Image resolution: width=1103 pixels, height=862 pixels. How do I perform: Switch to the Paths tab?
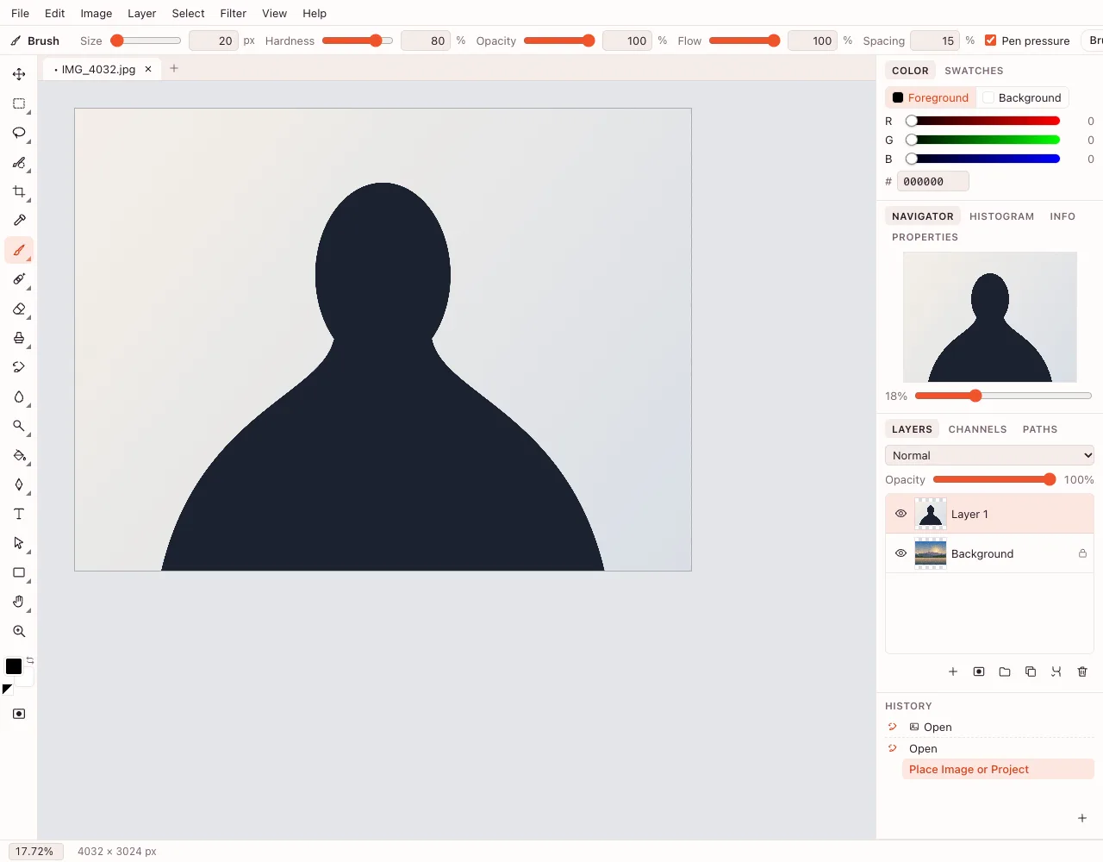(x=1040, y=429)
